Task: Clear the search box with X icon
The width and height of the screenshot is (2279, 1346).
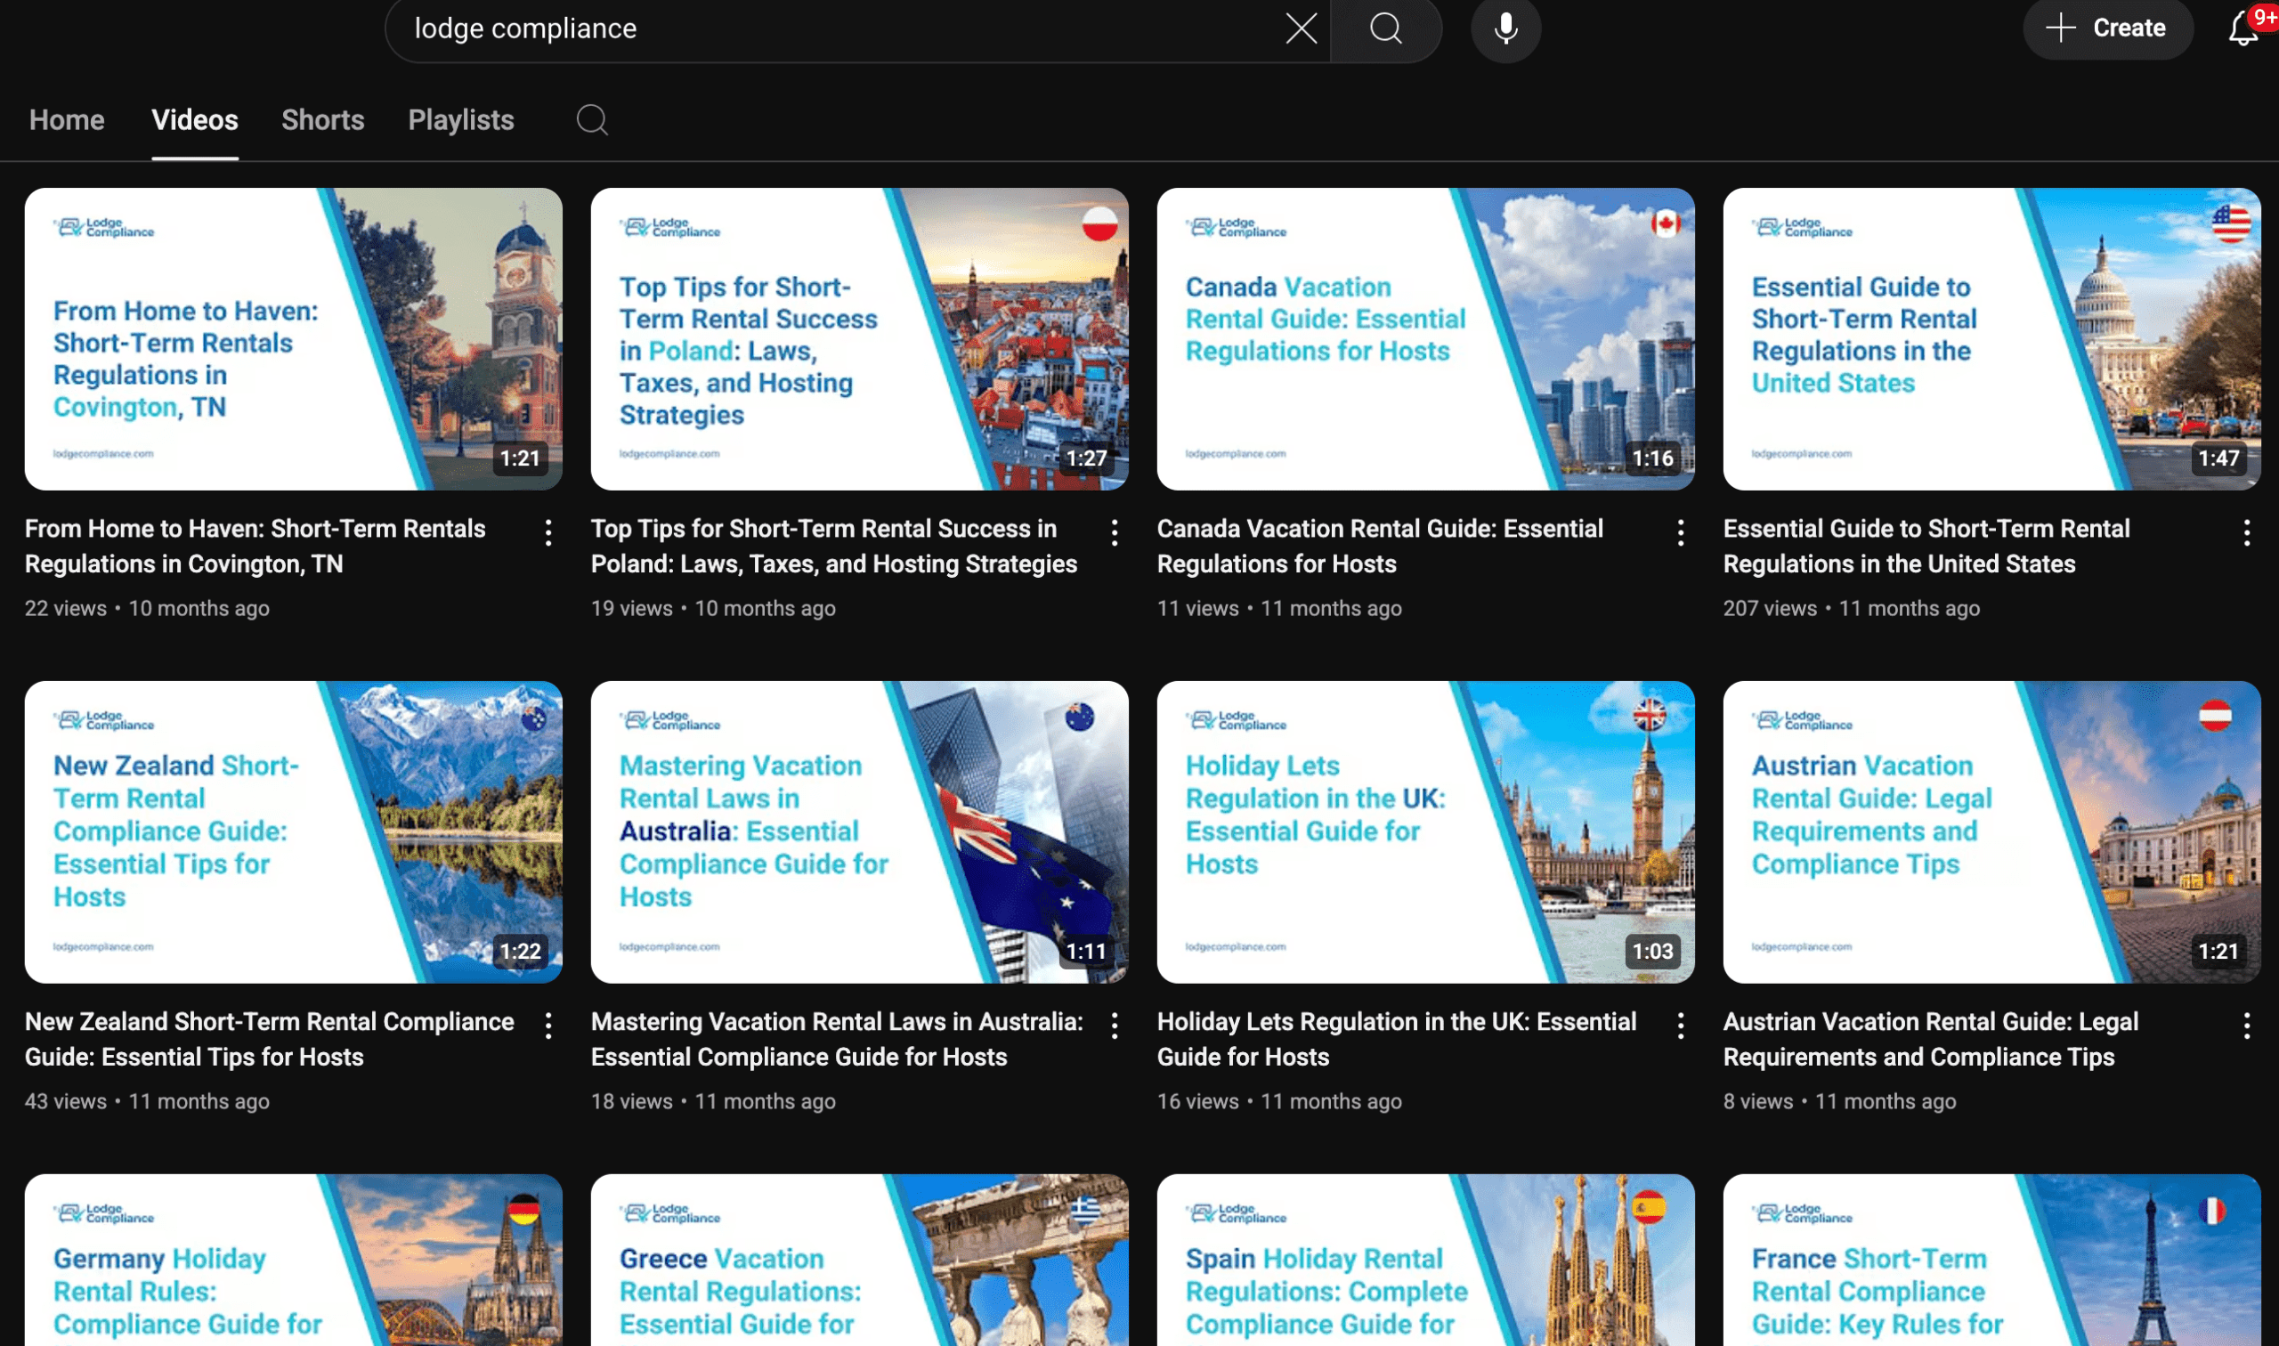Action: coord(1301,29)
